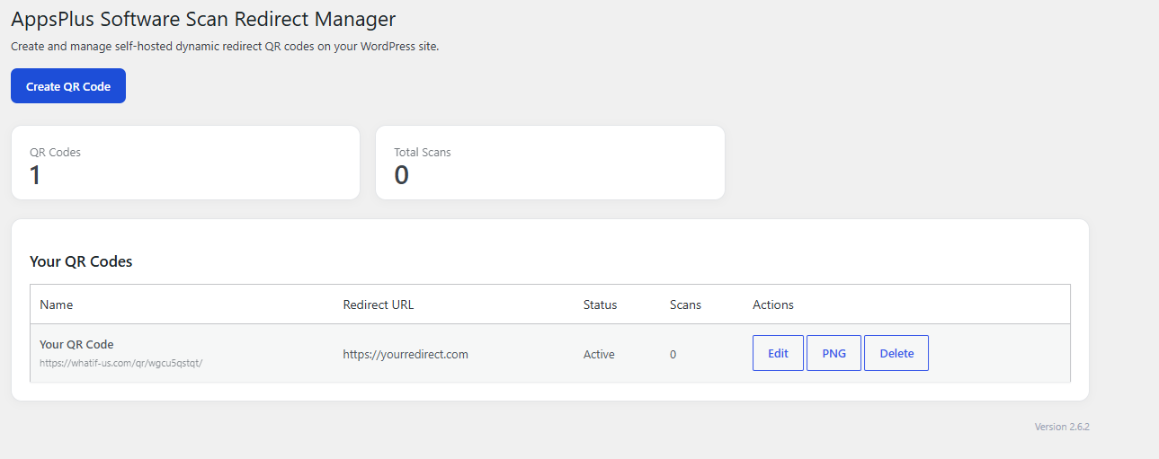Click the https://yourredirect.com cell

tap(406, 354)
